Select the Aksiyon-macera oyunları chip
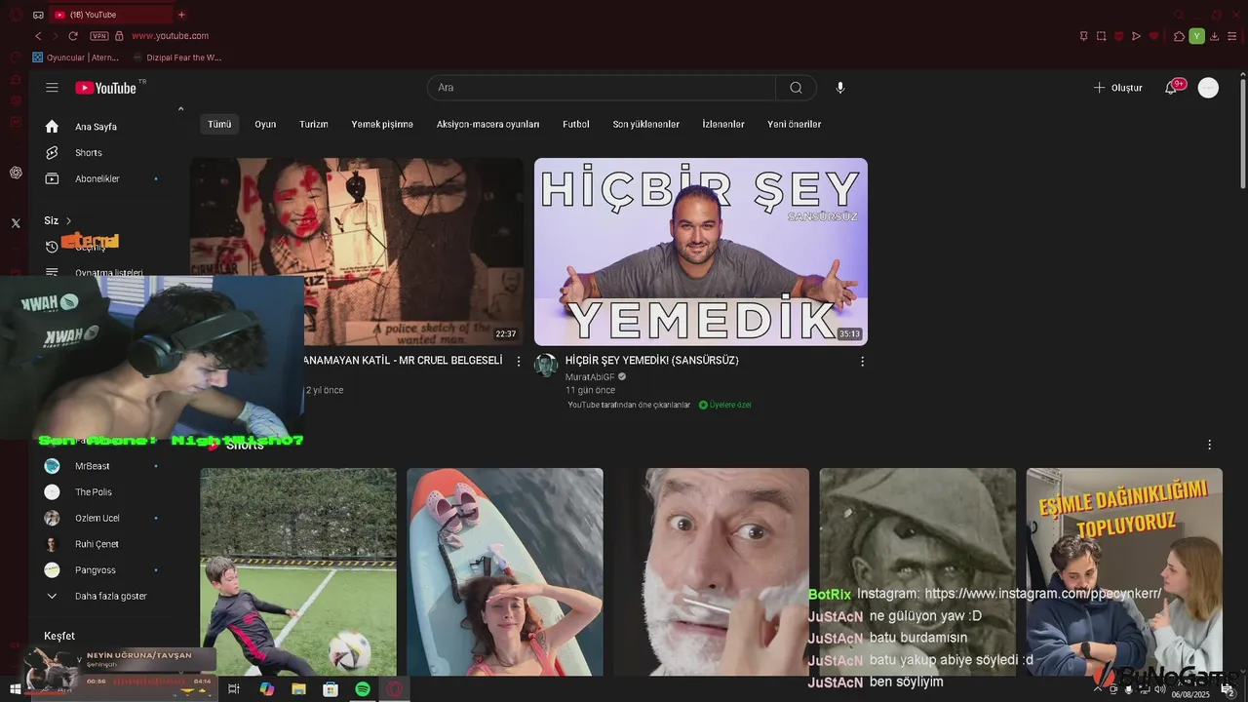 coord(487,124)
